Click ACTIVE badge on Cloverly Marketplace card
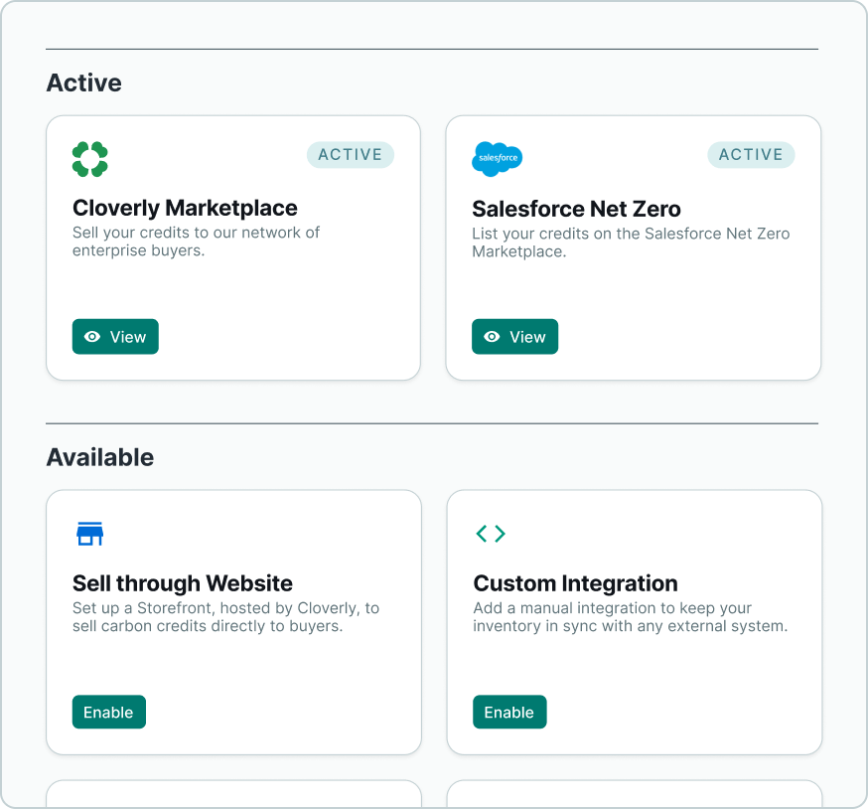 pos(351,155)
